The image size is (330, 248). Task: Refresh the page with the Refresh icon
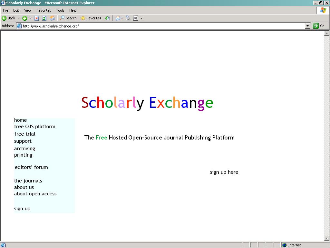tap(44, 18)
